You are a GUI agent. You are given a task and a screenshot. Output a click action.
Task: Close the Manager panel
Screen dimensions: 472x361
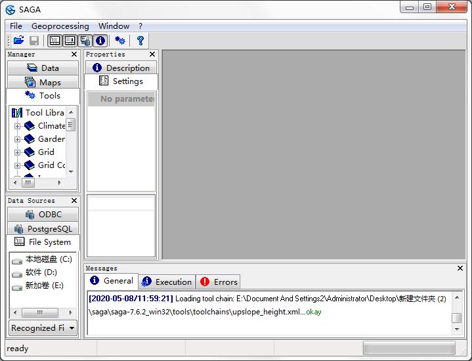(74, 54)
